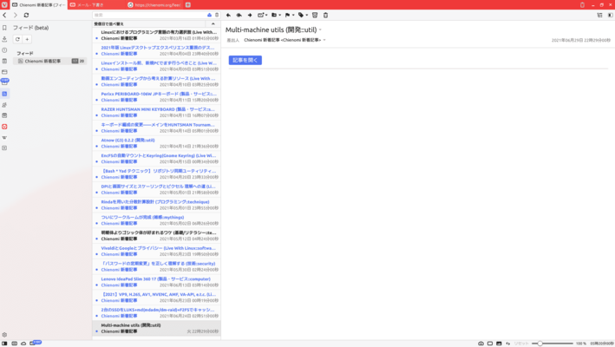Toggle trash filter in search field
Screen dimensions: 615x347
217,15
